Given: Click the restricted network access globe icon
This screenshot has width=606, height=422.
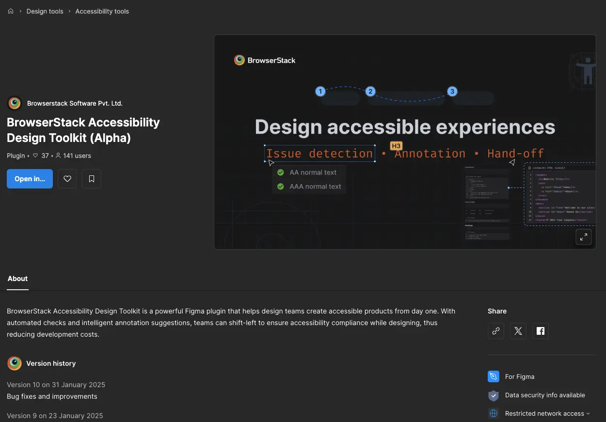Looking at the screenshot, I should click(493, 413).
